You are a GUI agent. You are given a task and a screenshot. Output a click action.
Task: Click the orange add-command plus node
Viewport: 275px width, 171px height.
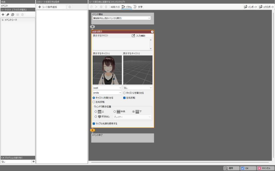coord(92,130)
